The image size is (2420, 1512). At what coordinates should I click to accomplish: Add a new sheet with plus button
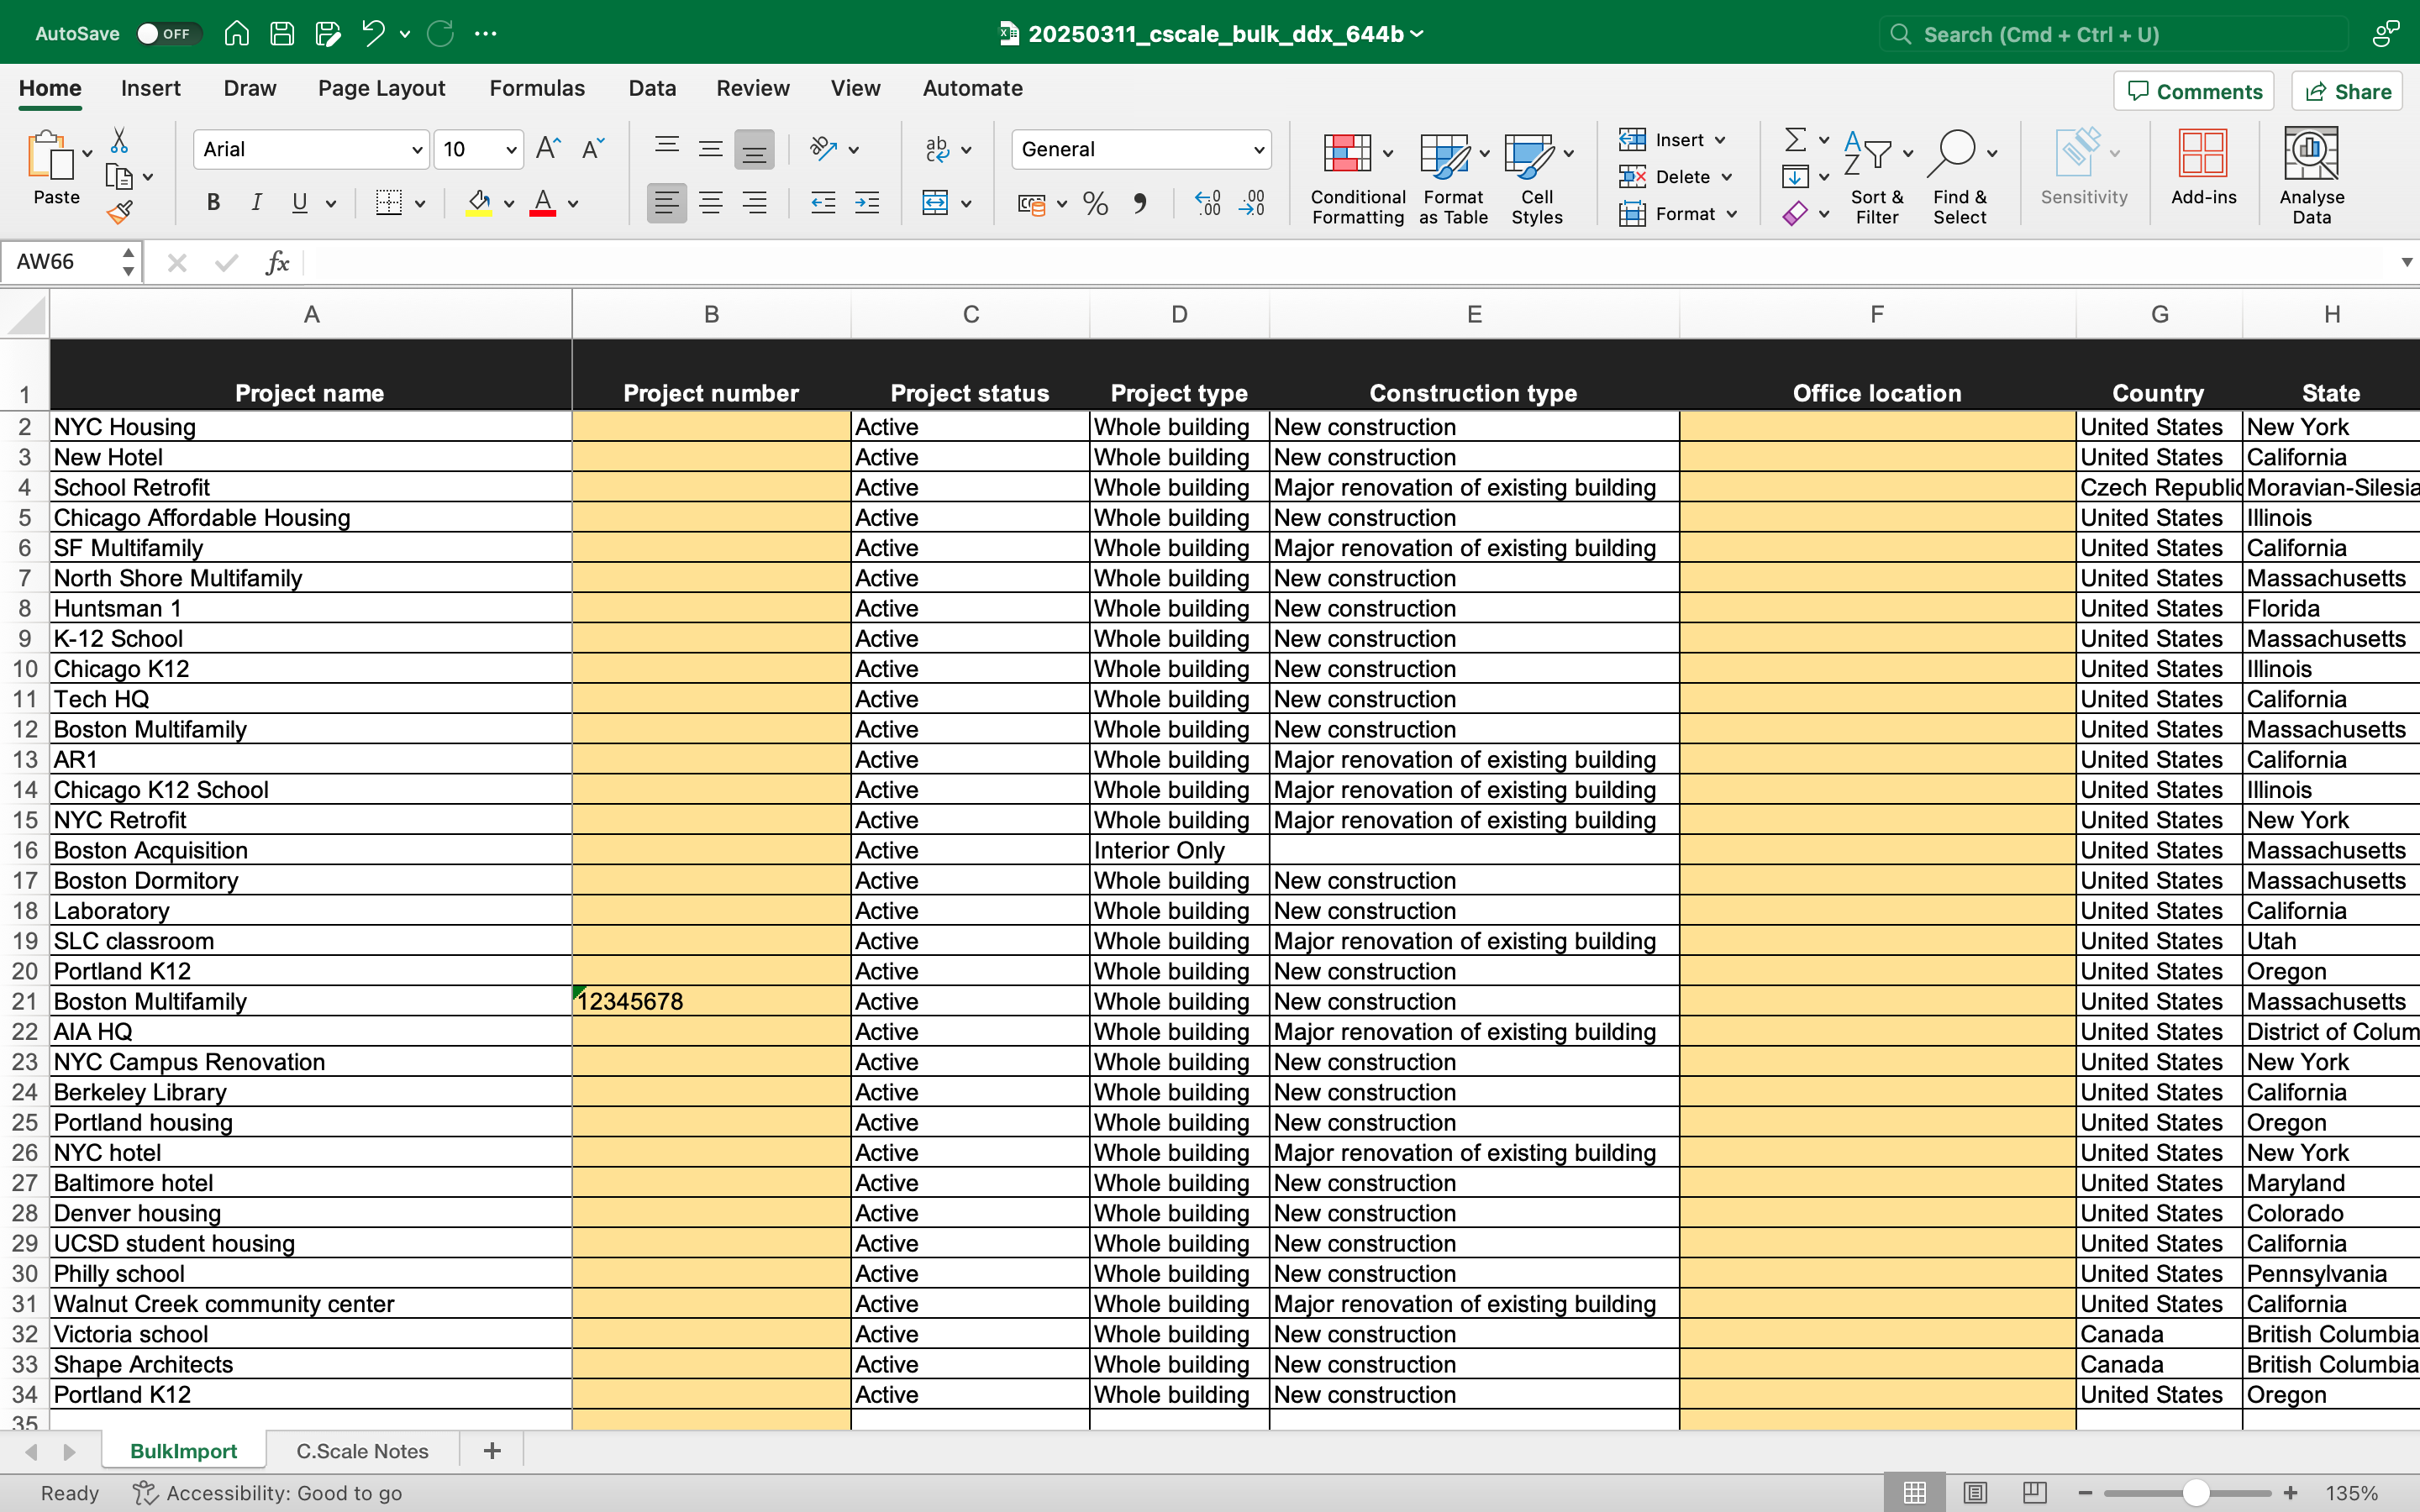click(492, 1451)
